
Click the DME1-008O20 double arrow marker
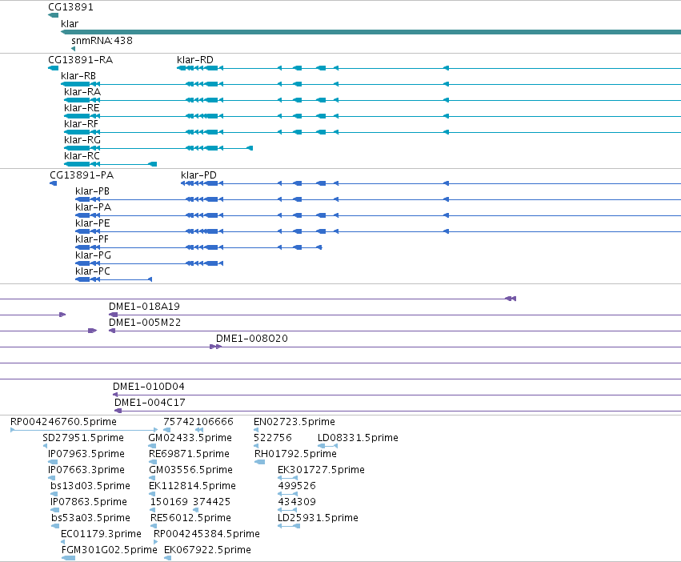point(215,347)
